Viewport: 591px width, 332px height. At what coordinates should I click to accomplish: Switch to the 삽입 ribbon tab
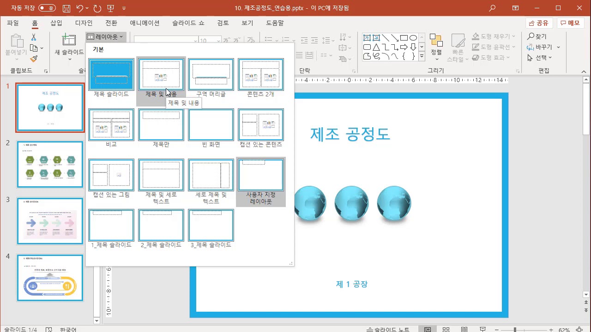tap(56, 23)
